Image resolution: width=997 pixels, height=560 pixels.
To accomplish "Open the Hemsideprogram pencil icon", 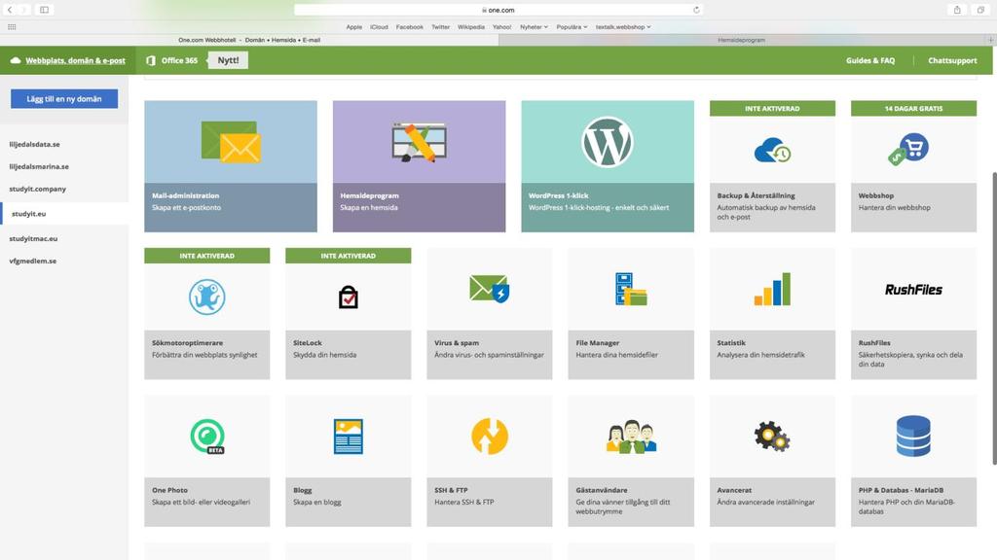I will point(419,142).
